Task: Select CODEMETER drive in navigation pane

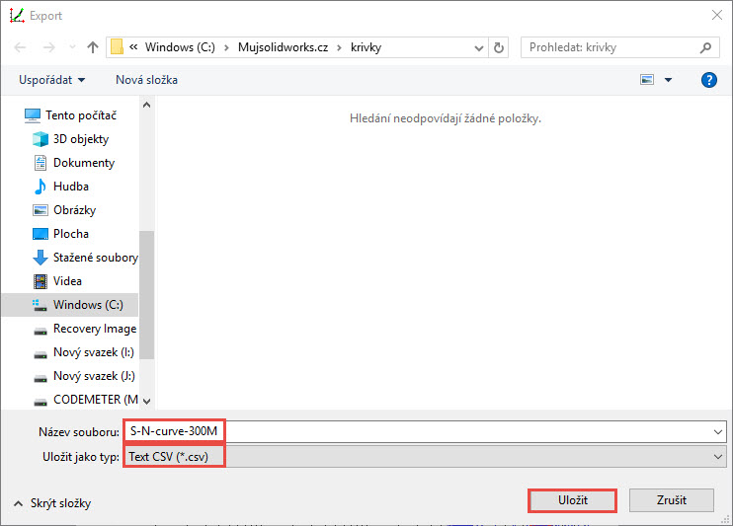Action: [x=96, y=400]
